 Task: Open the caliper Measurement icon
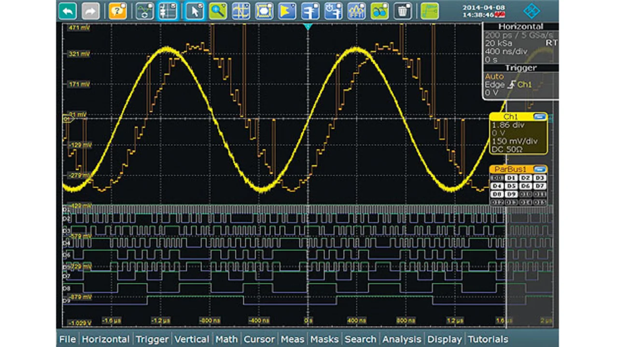coord(310,11)
